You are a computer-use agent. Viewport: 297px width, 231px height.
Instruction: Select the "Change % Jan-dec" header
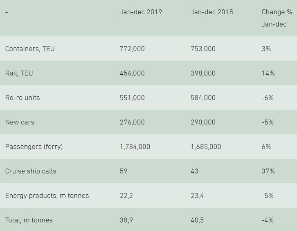[x=277, y=18]
